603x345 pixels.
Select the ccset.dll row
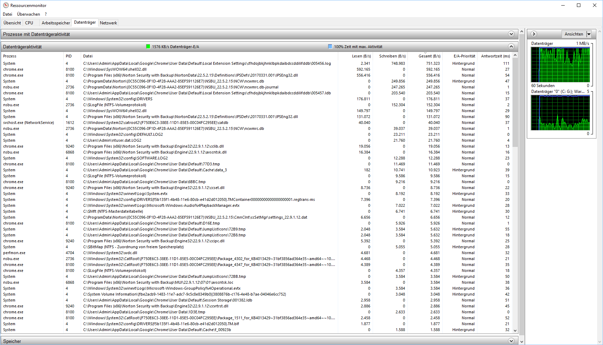pos(257,188)
